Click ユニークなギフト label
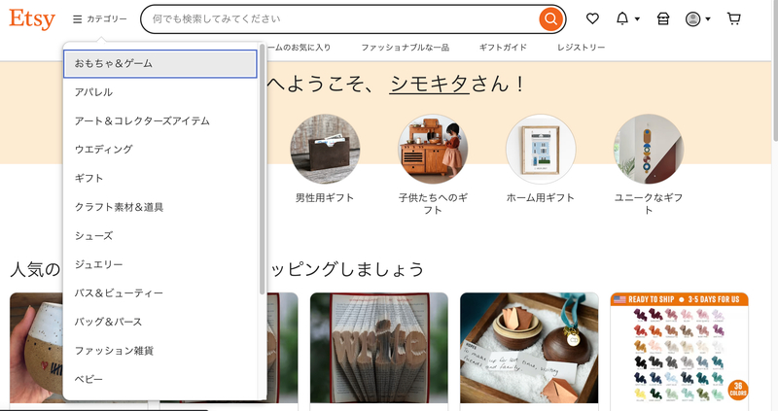 click(648, 204)
